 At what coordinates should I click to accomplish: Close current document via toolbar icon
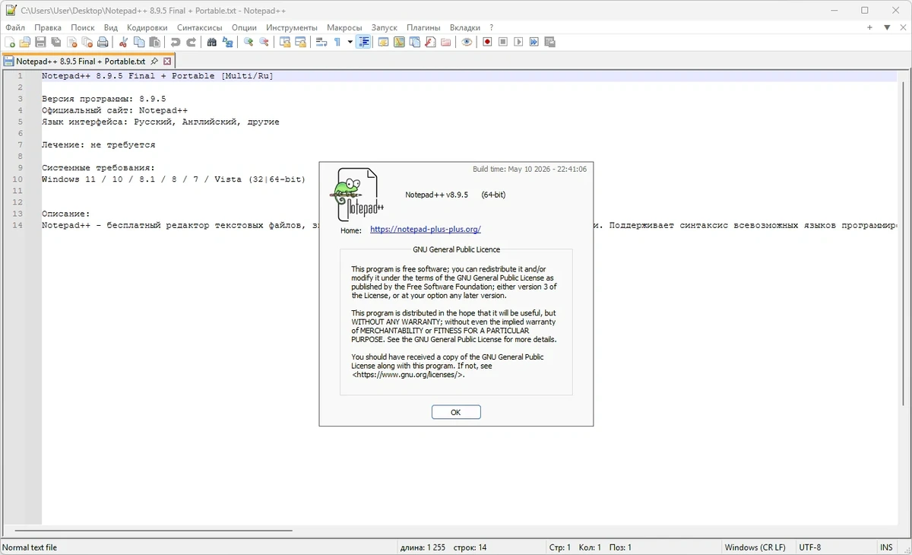tap(71, 42)
